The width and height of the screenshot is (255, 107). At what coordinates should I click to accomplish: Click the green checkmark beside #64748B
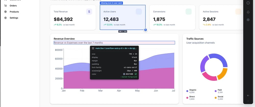coord(136,74)
